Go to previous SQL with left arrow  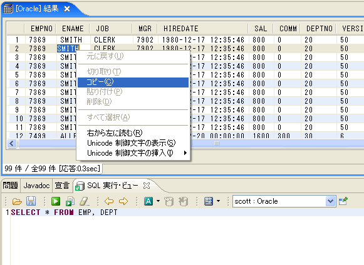109,201
